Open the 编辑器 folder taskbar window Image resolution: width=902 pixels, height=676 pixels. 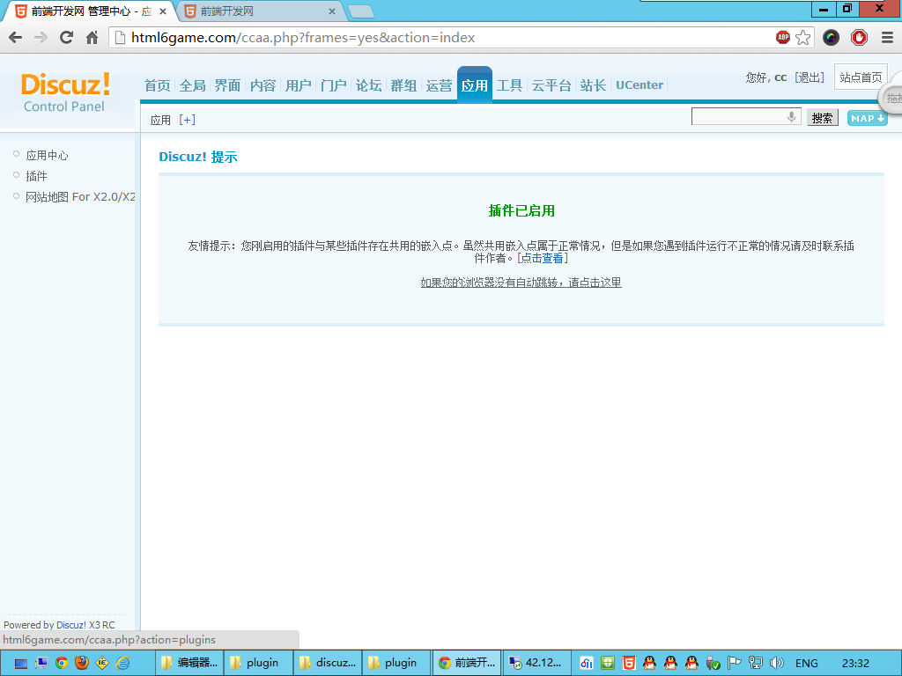(190, 663)
